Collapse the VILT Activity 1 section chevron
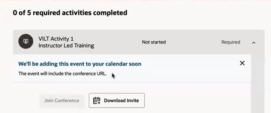 (x=254, y=43)
